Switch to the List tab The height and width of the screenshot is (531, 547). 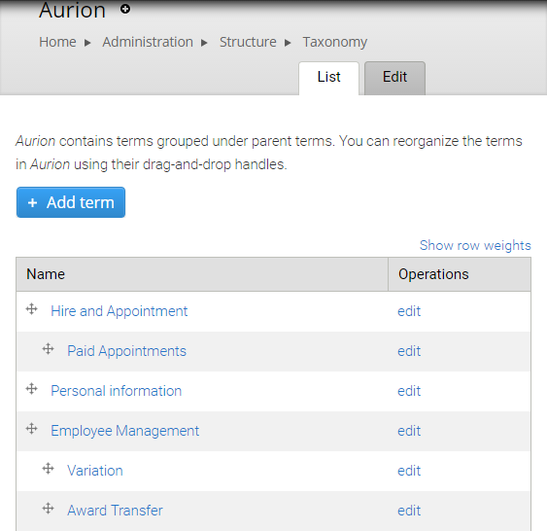(329, 78)
